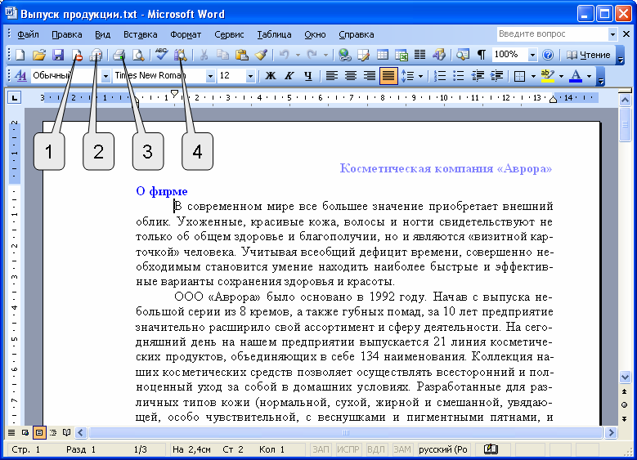Run the spelling and grammar check
Image resolution: width=637 pixels, height=460 pixels.
click(x=161, y=55)
